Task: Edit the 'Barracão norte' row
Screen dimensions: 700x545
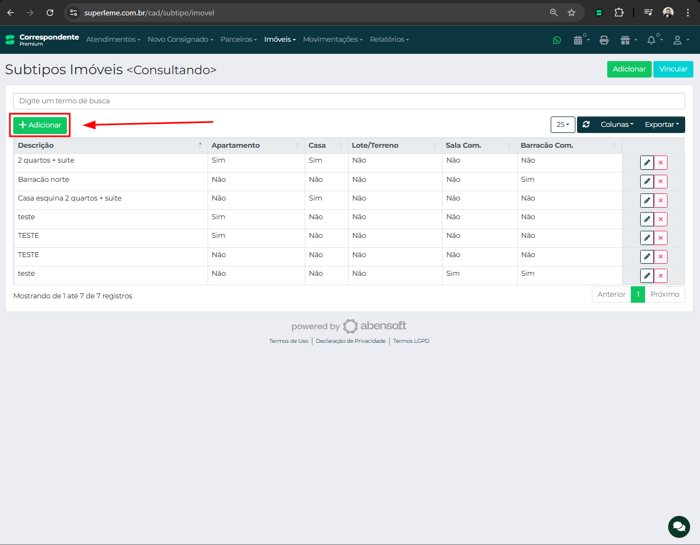Action: (x=647, y=181)
